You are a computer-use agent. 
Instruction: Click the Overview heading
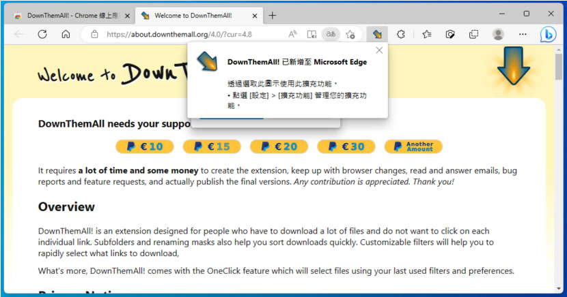66,207
